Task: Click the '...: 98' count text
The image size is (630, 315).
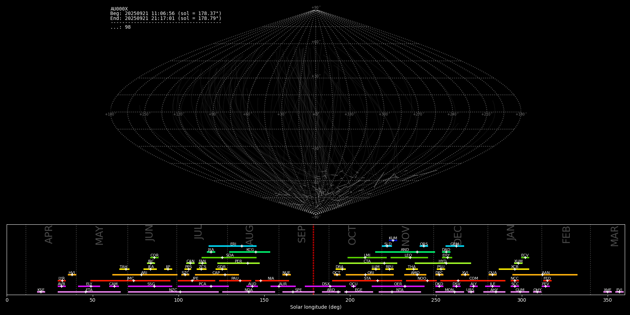Action: point(120,27)
